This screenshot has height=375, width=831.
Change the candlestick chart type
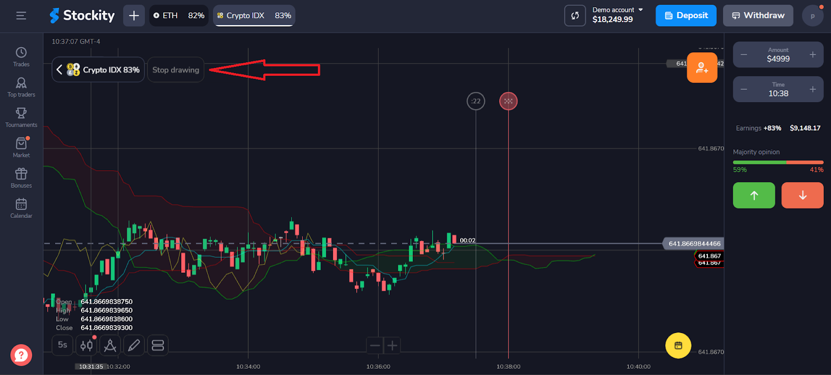pyautogui.click(x=86, y=345)
